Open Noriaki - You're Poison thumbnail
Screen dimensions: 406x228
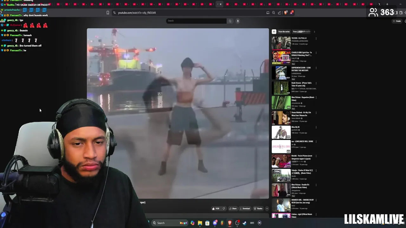281,161
